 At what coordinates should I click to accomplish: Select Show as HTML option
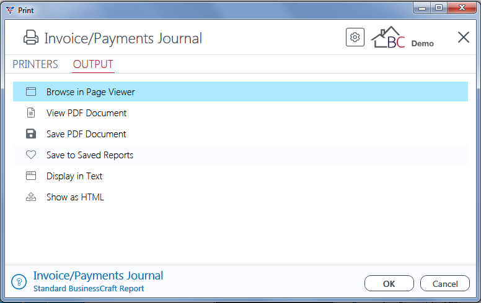(240, 197)
